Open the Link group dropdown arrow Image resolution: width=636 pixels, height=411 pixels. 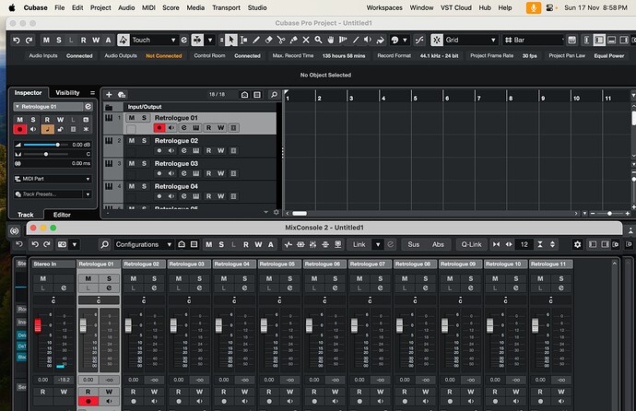coord(378,244)
